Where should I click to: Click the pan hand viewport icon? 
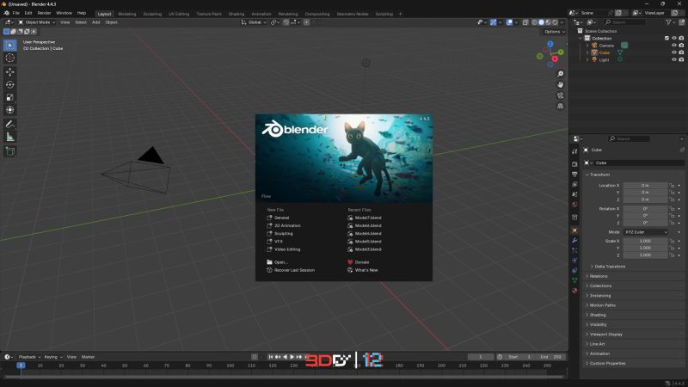pos(561,85)
